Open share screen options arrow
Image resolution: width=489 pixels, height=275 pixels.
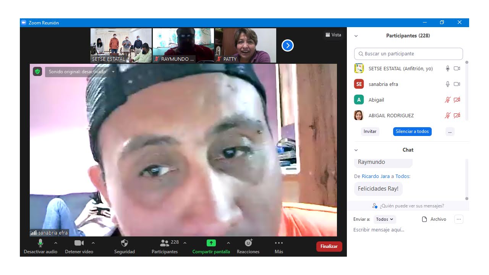tap(228, 243)
